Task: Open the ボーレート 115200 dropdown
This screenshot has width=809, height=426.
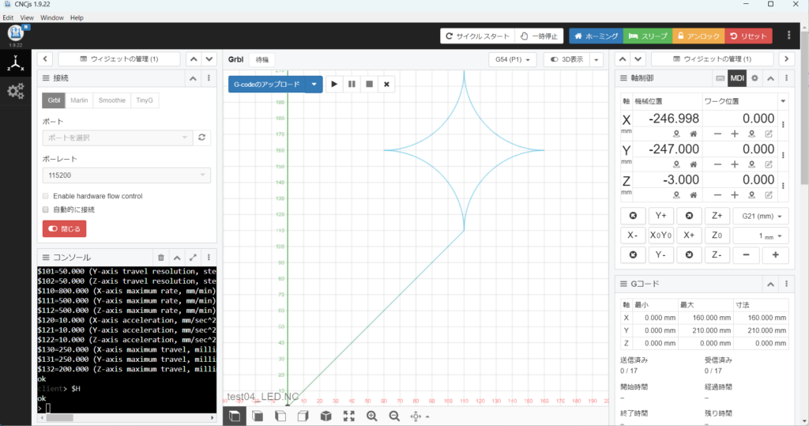Action: pos(126,175)
